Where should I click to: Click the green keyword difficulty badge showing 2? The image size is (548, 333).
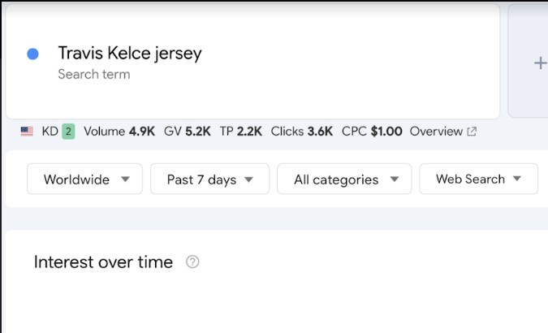click(68, 132)
